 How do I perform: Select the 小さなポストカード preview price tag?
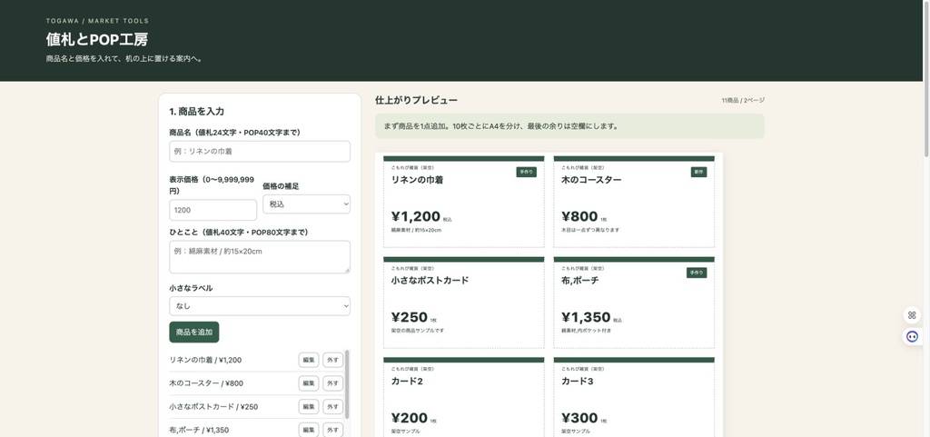click(x=464, y=303)
